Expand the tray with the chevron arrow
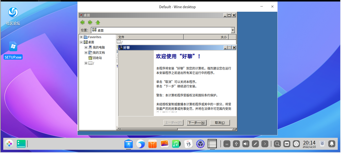The image size is (341, 153). pos(265,144)
